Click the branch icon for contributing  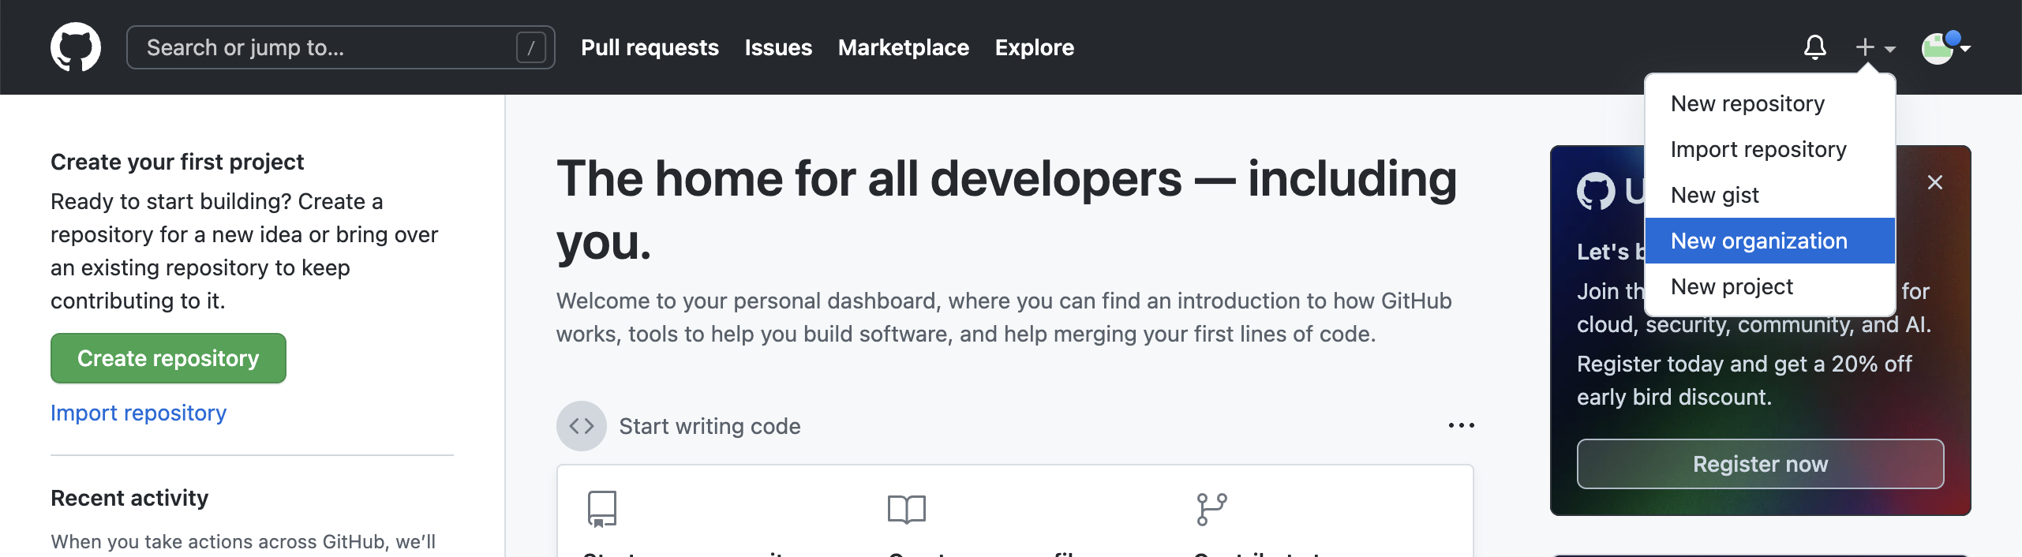point(1210,509)
